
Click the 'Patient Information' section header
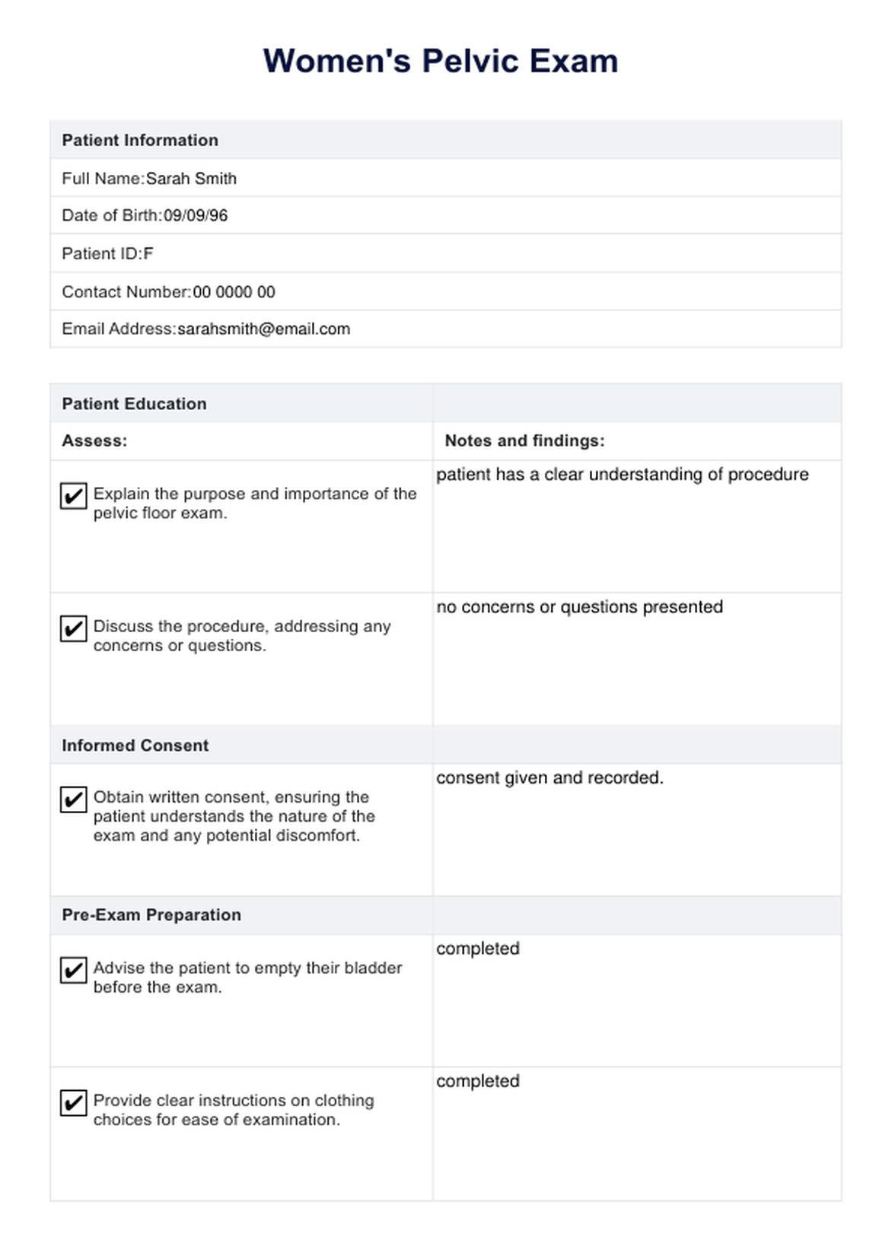pos(140,140)
